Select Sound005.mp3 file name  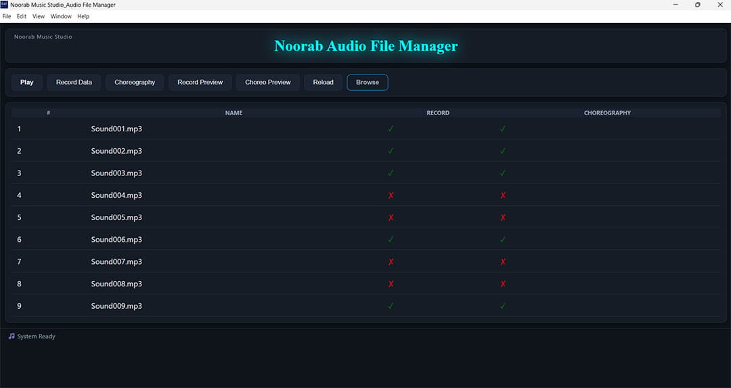(116, 217)
